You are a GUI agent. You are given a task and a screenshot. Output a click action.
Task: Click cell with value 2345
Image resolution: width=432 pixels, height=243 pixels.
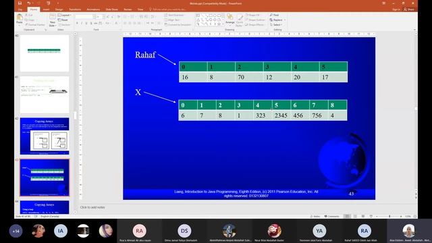[281, 115]
